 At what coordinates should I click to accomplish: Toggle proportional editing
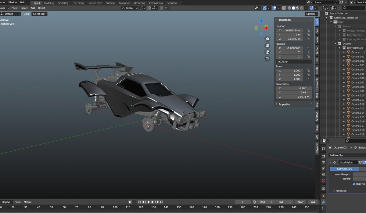click(x=162, y=8)
